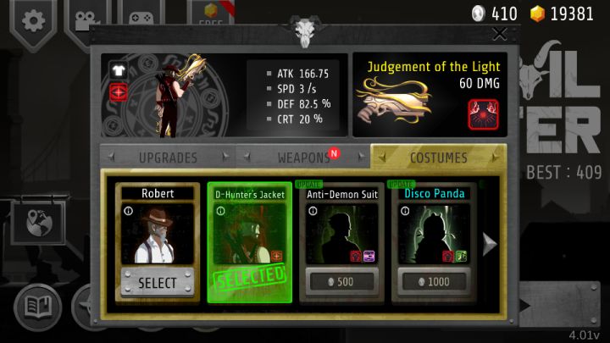Click left arrow on Costumes tab
The width and height of the screenshot is (610, 343).
pyautogui.click(x=381, y=158)
